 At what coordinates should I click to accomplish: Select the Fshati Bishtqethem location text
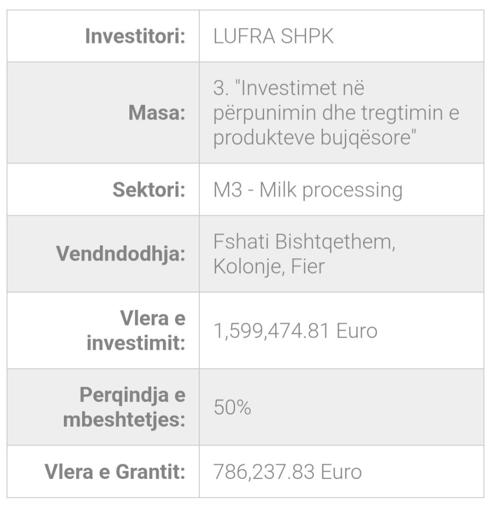pos(304,242)
